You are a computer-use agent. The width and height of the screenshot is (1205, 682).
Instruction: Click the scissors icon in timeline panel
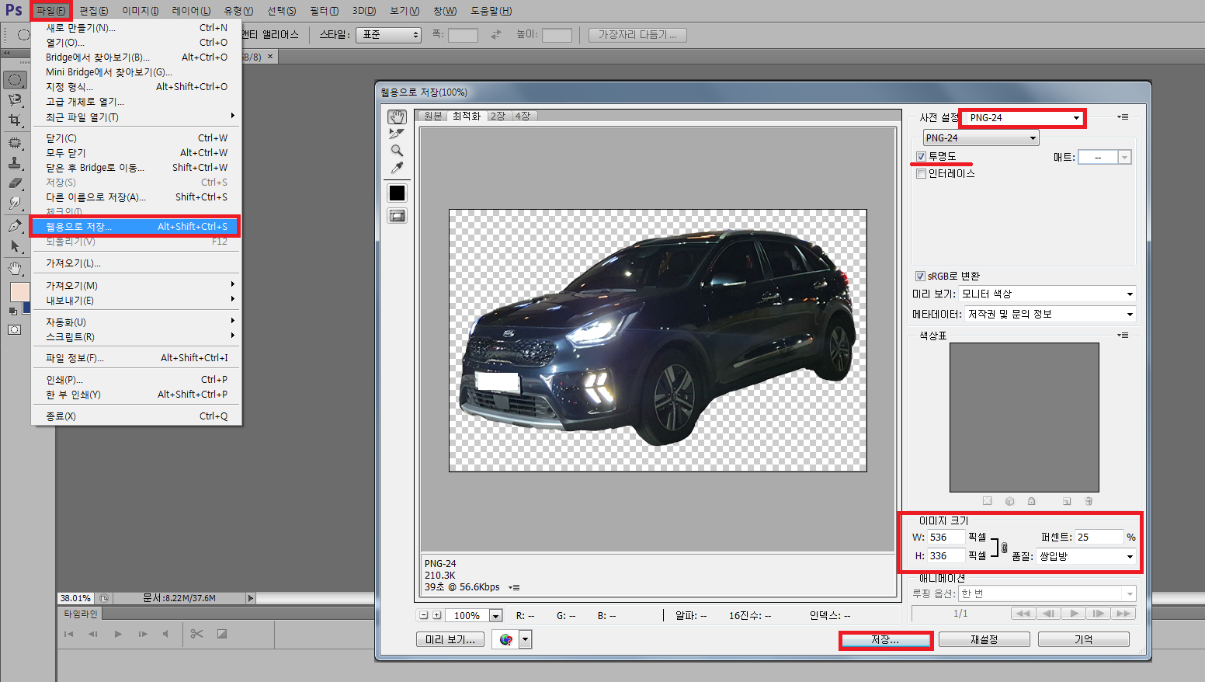196,634
